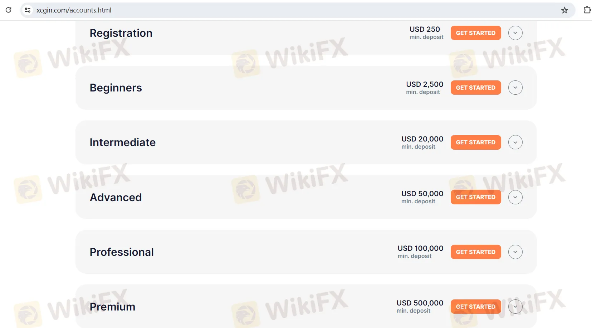Viewport: 592px width, 328px height.
Task: Open the browser extensions puzzle icon
Action: [x=587, y=10]
